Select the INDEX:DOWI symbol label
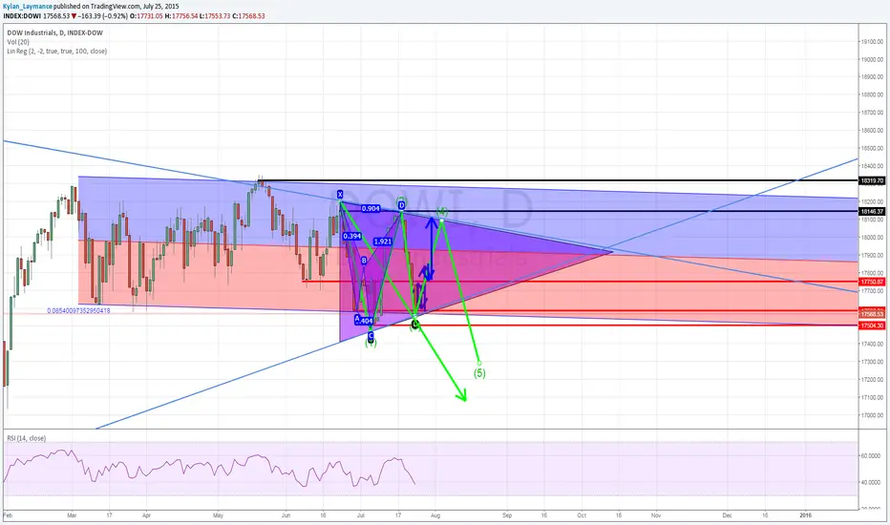890x525 pixels. [22, 16]
